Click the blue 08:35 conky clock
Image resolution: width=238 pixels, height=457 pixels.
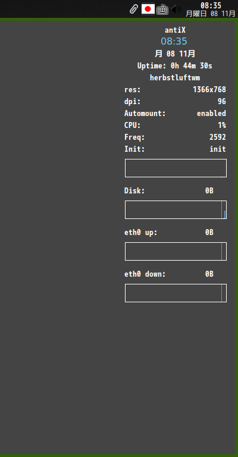174,42
